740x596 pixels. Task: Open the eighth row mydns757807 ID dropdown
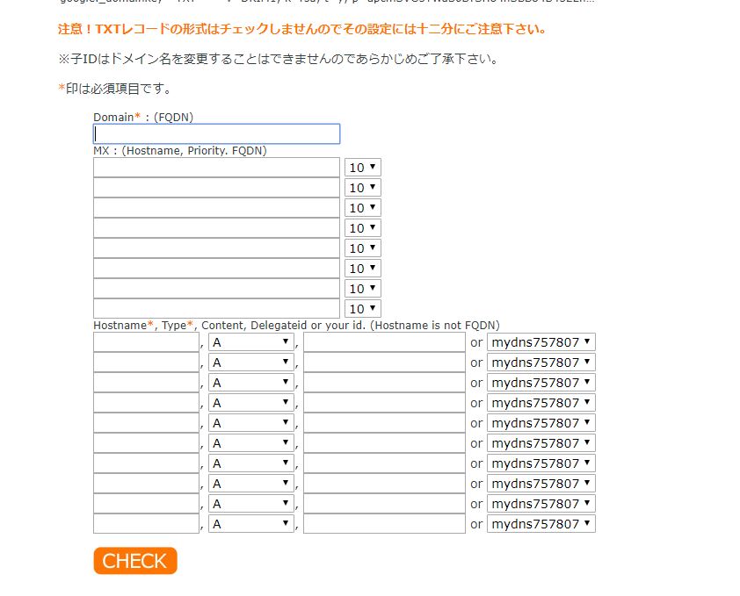(540, 484)
